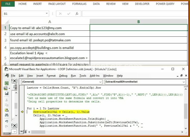Screen dimensions: 190x137
Task: Open the VBA editor Edit menu
Action: point(21,76)
